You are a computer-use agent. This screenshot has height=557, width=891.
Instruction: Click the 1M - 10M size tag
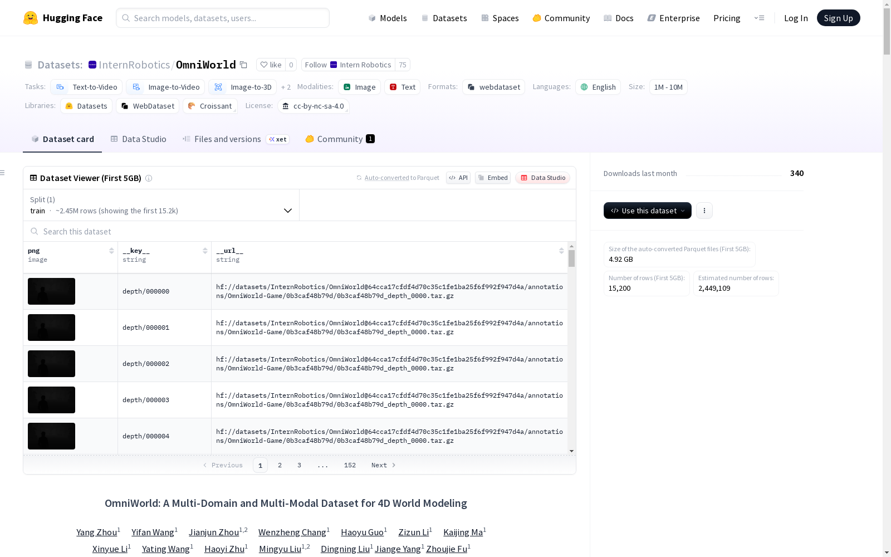[x=668, y=87]
